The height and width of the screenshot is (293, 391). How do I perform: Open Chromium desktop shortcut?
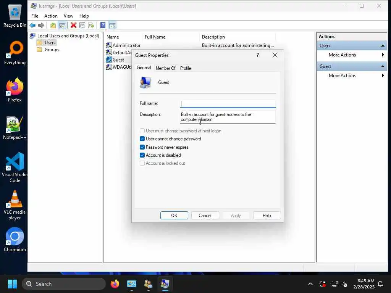click(x=15, y=240)
